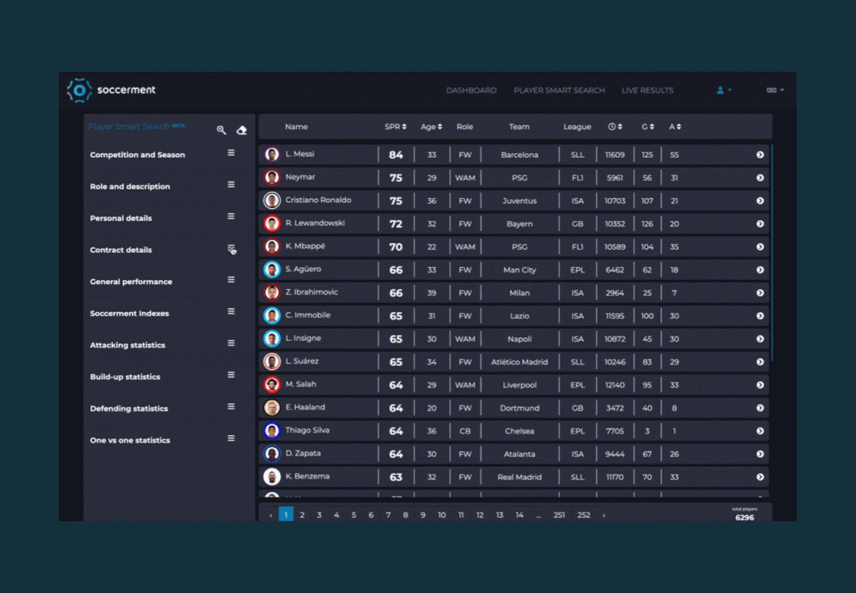Sort table by Age column
Screen dimensions: 856x593
(x=431, y=127)
